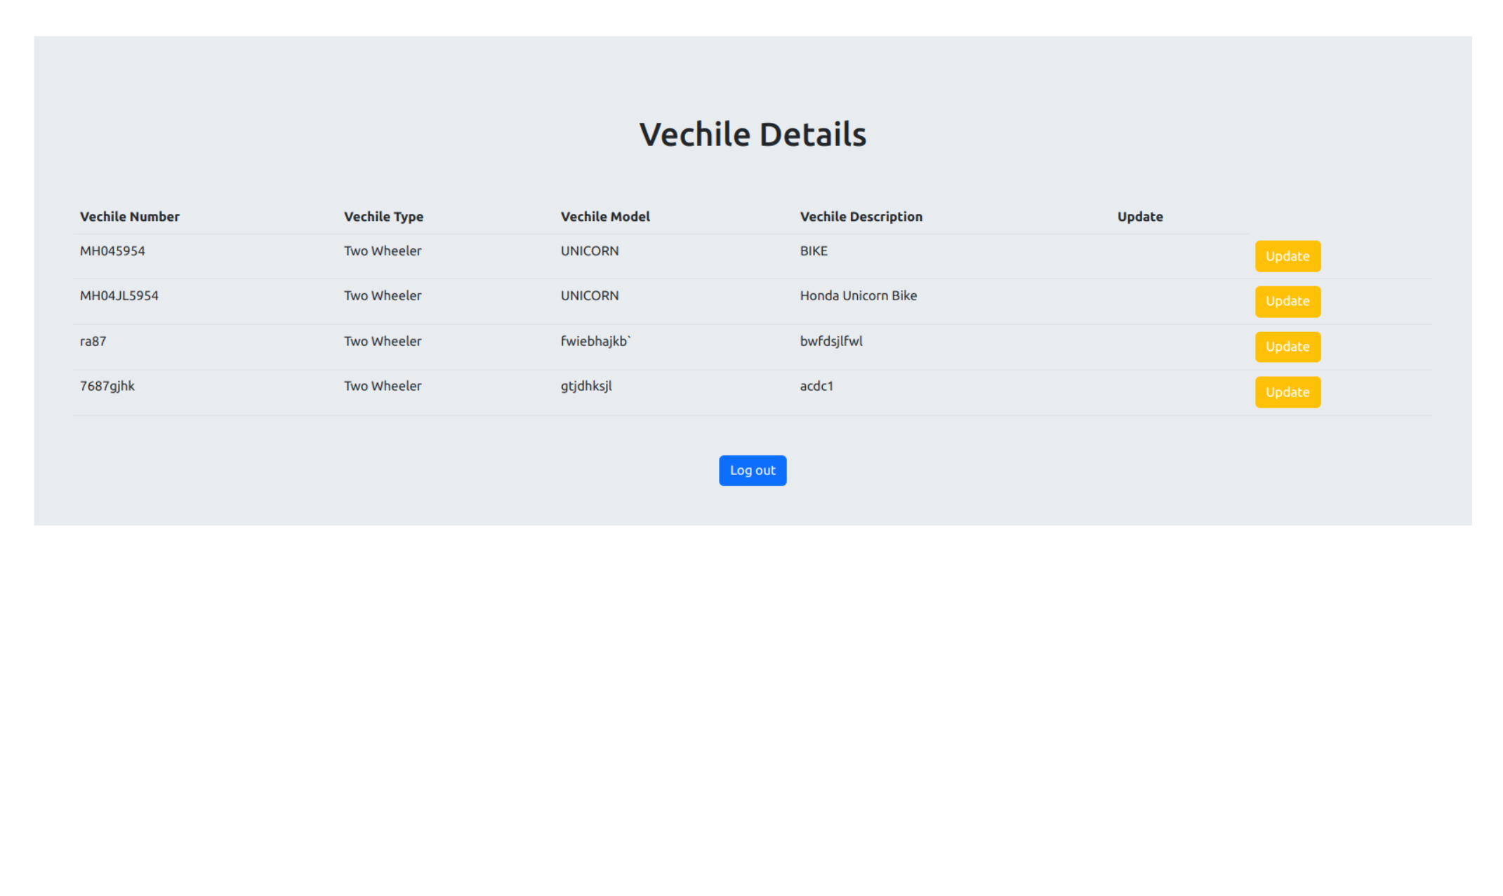This screenshot has height=896, width=1503.
Task: Select the UNICORN model in the first row
Action: (589, 250)
